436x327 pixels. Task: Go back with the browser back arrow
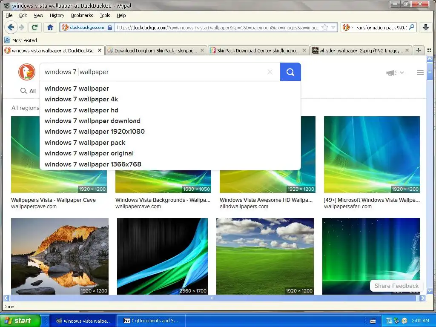click(x=11, y=27)
